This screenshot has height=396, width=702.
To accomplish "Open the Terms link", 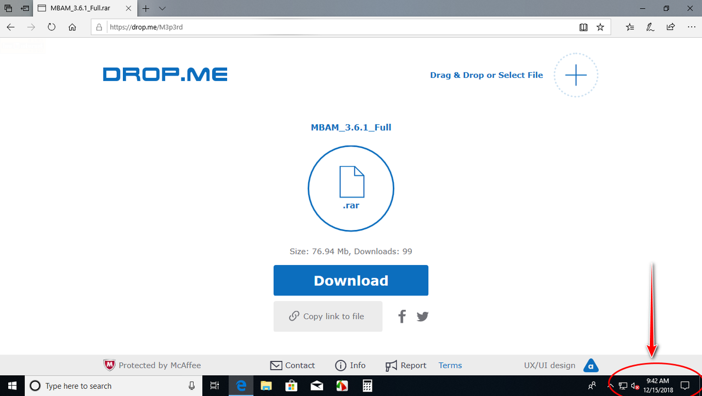I will [x=450, y=365].
